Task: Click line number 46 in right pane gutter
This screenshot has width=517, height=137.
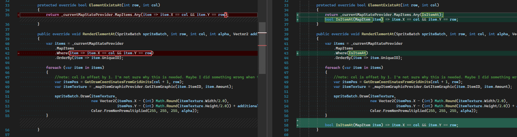Action: pos(286,68)
